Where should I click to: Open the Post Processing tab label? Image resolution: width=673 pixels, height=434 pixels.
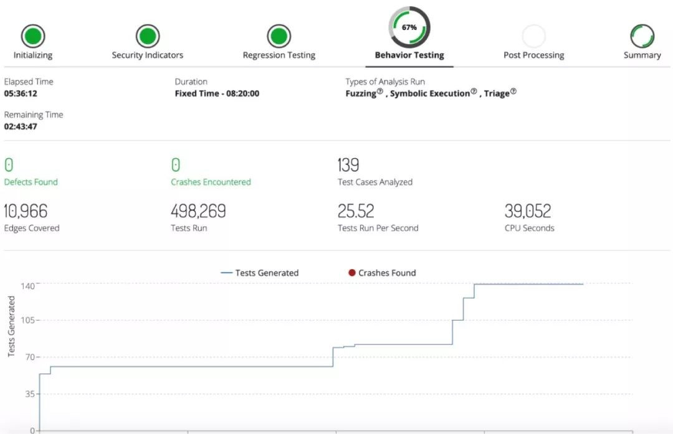[x=533, y=55]
